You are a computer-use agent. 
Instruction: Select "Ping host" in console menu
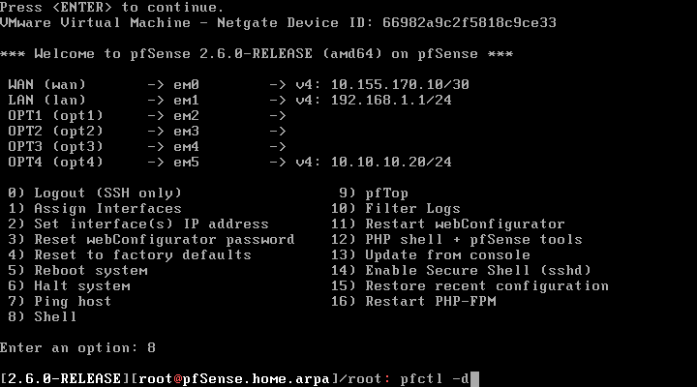[x=72, y=301]
